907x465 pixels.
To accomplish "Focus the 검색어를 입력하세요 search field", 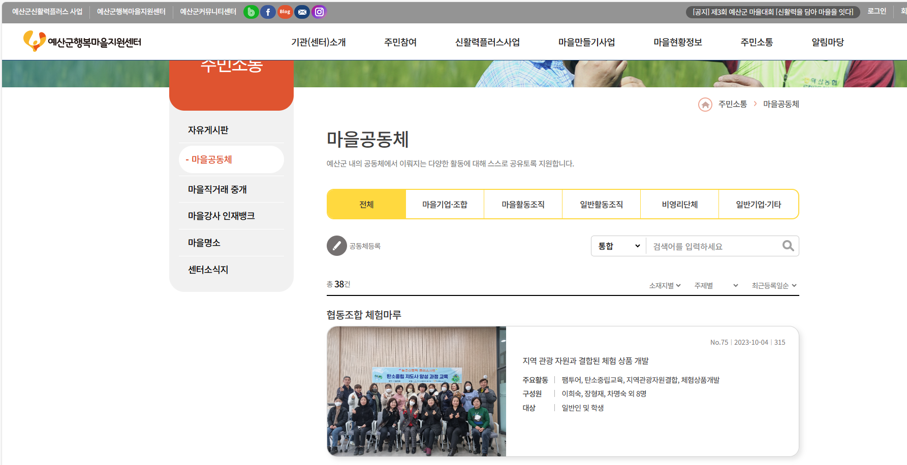I will (x=713, y=246).
